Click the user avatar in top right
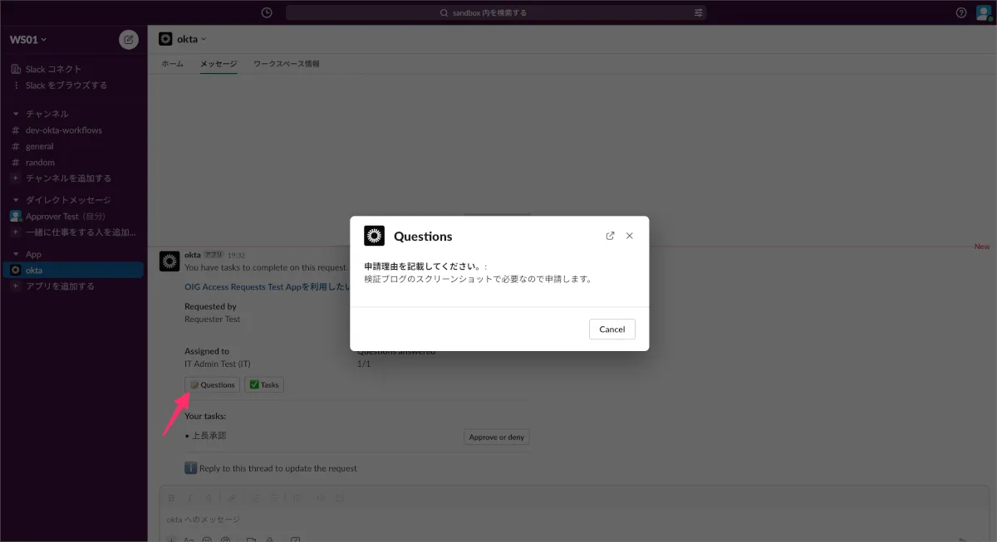 point(983,12)
